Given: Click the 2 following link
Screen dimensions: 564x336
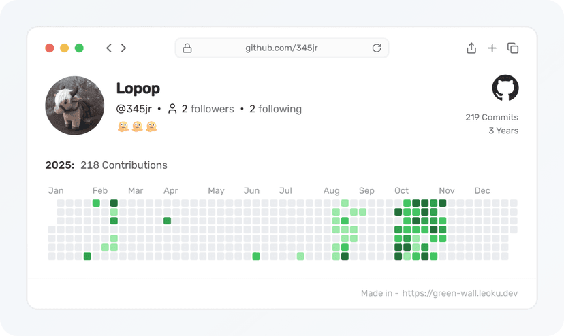Looking at the screenshot, I should pos(275,109).
